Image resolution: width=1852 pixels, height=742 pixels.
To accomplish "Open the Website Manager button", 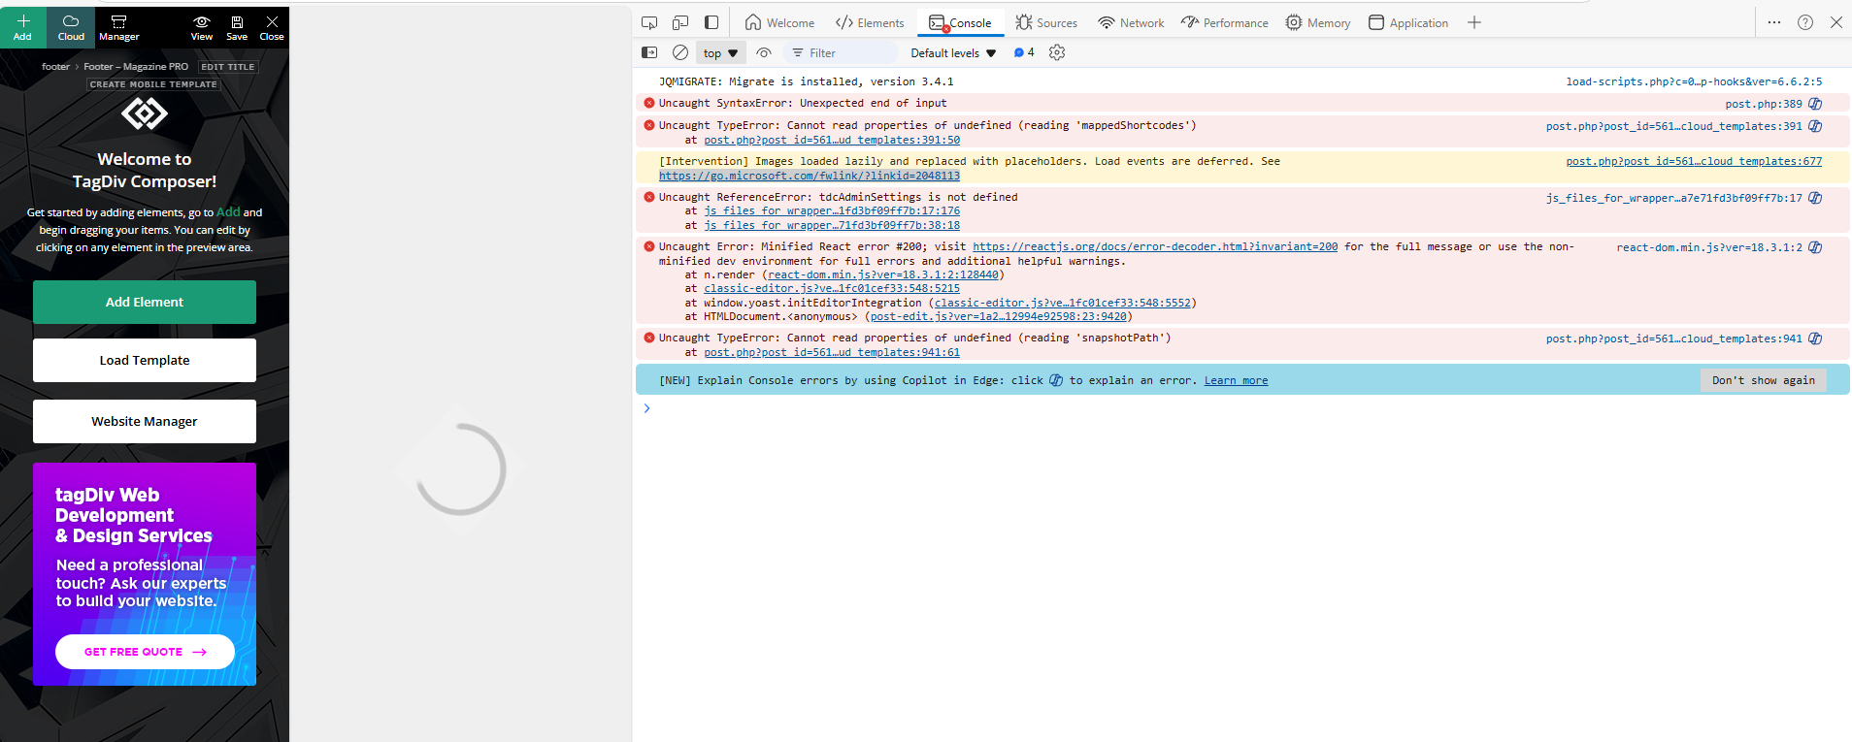I will click(145, 421).
